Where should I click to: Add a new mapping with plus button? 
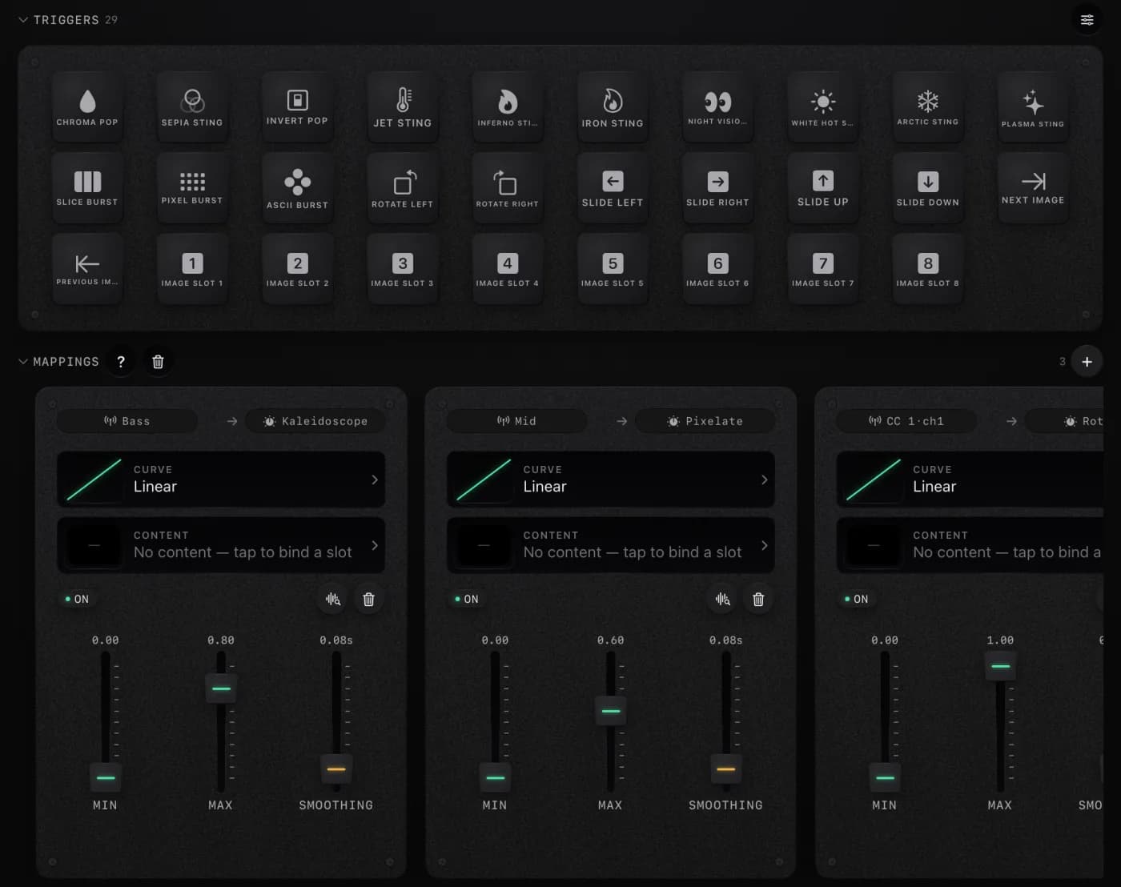click(x=1087, y=362)
